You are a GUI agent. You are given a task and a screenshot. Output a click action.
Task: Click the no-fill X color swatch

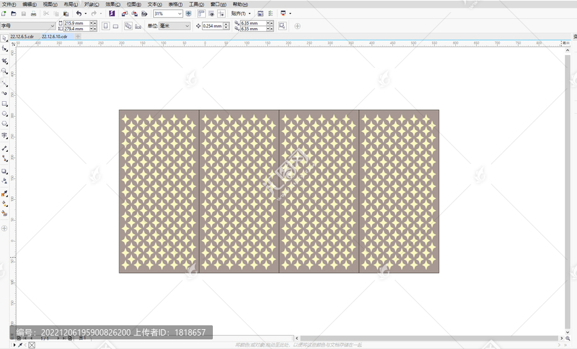[32, 345]
